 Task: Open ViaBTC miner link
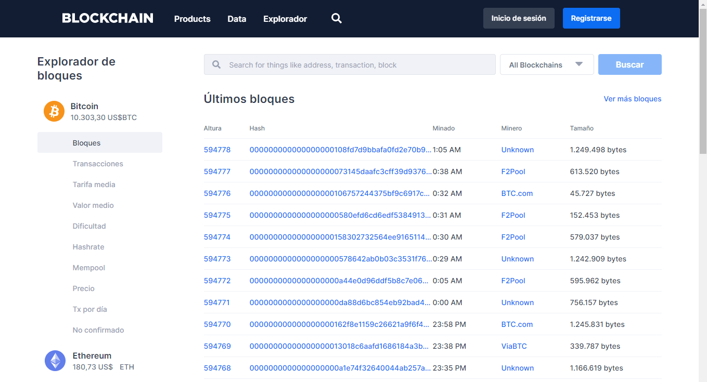(x=514, y=346)
